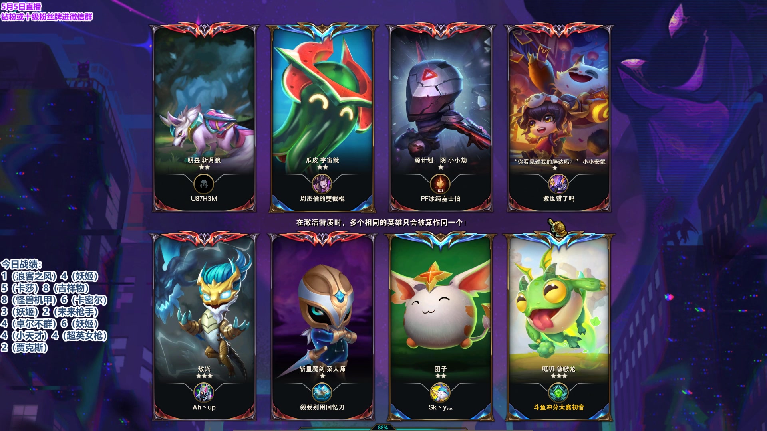This screenshot has width=767, height=431.
Task: Click 斗鱼冲分大赛初音 player avatar icon
Action: 558,393
